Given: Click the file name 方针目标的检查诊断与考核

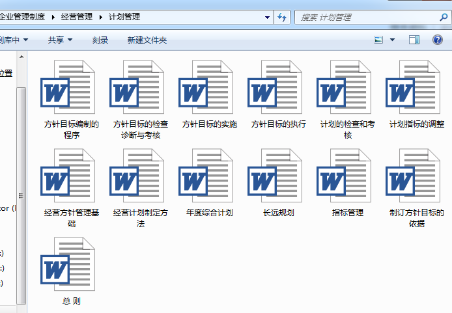Looking at the screenshot, I should click(141, 129).
